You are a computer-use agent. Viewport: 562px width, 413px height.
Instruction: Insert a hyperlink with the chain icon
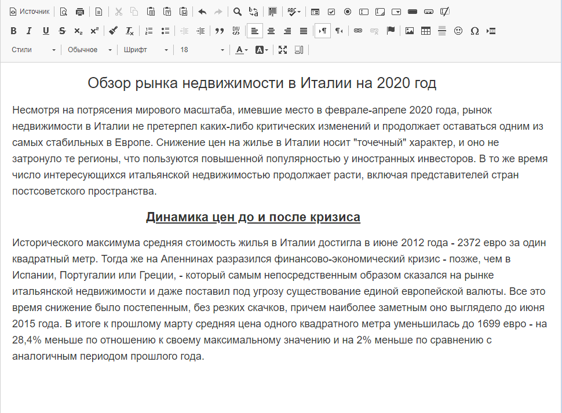click(x=358, y=31)
